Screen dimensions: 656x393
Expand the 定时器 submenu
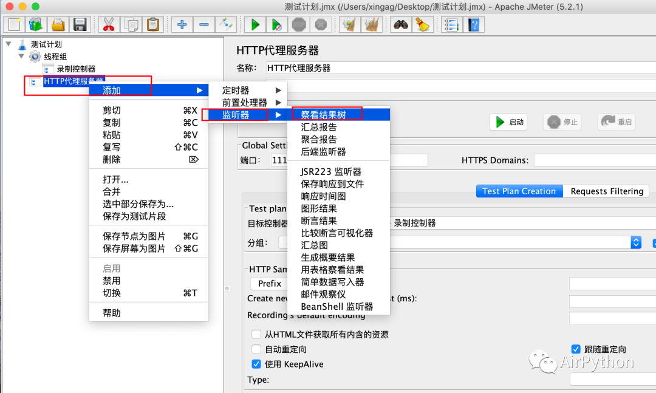(x=248, y=91)
